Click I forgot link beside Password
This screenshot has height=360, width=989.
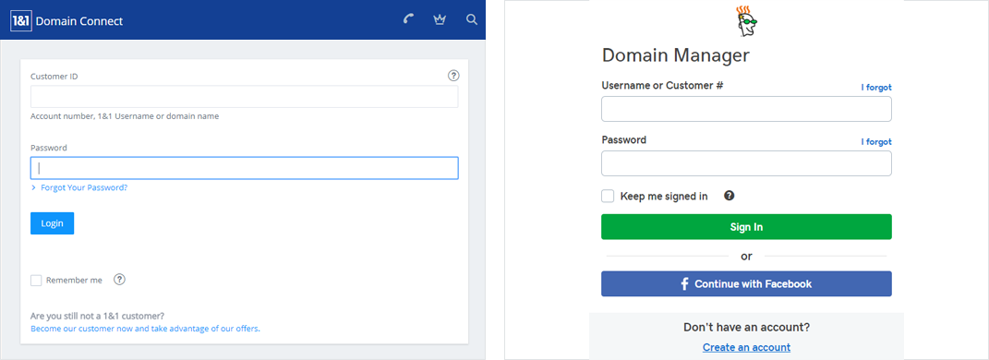[876, 142]
